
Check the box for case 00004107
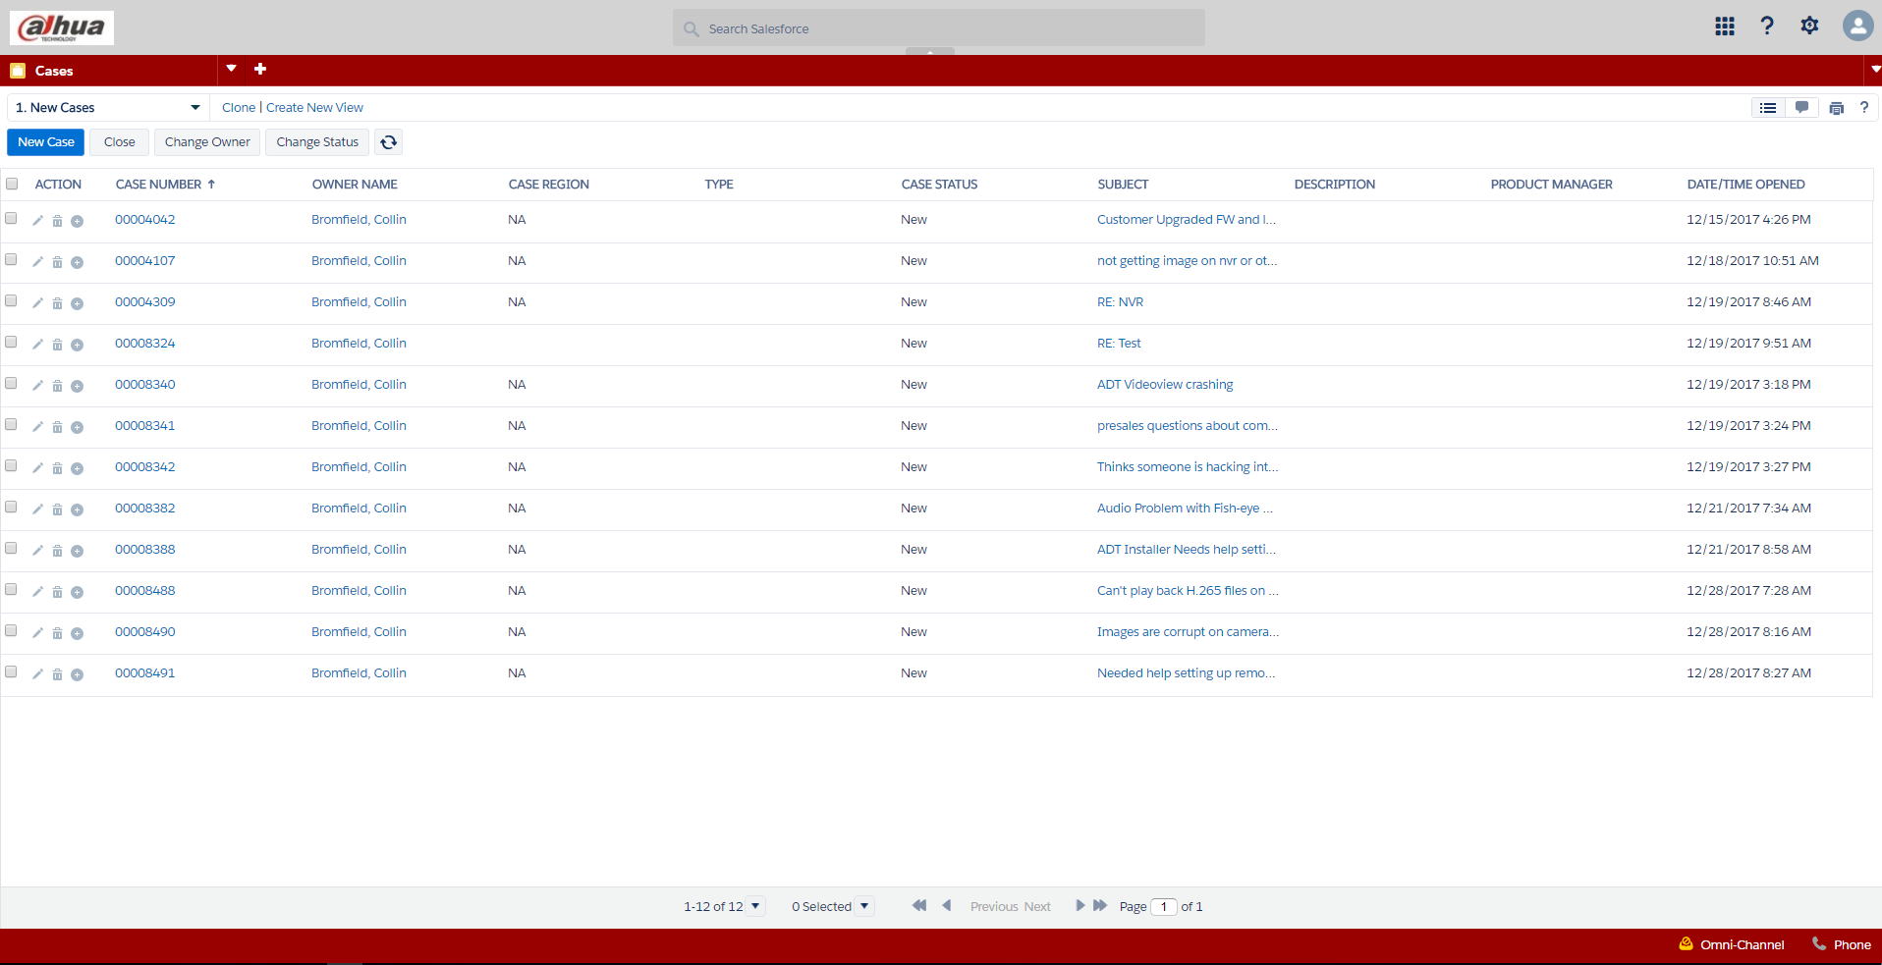tap(11, 259)
